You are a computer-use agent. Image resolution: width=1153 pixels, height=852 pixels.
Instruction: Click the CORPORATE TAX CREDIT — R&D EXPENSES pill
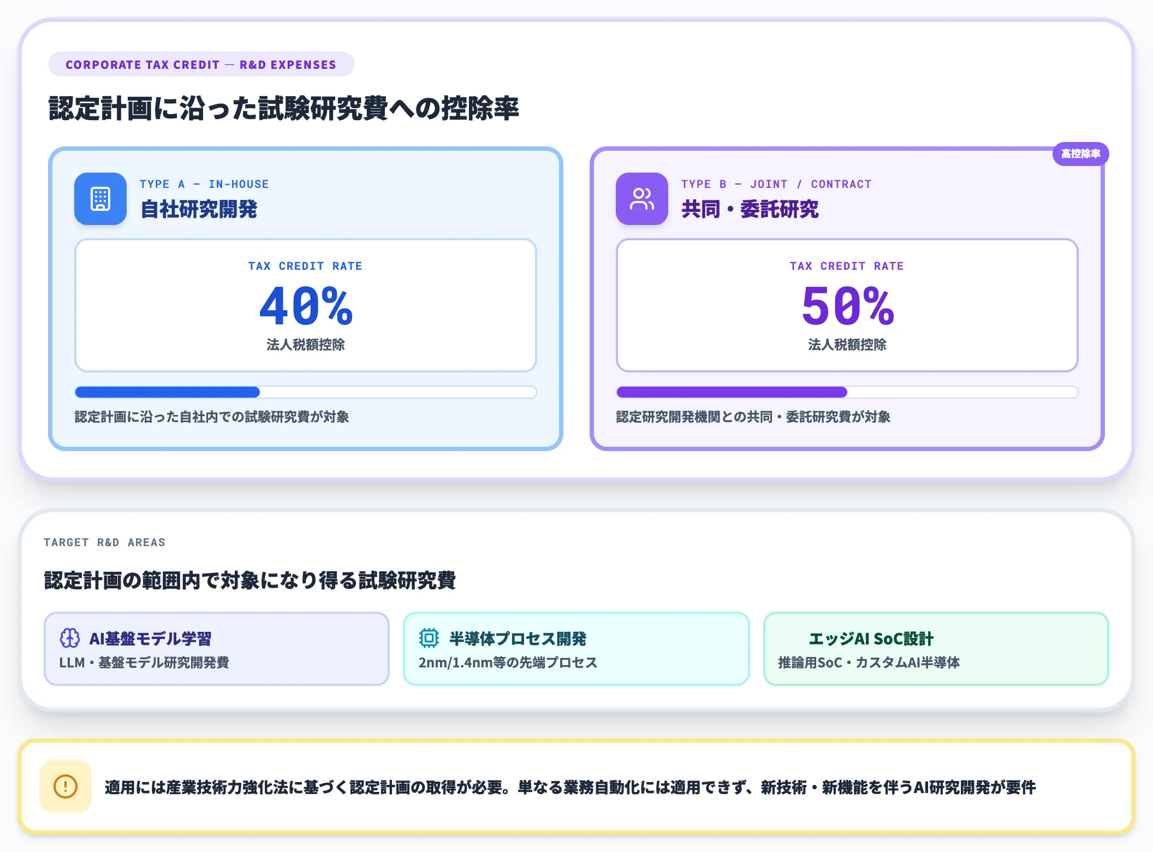click(x=201, y=64)
